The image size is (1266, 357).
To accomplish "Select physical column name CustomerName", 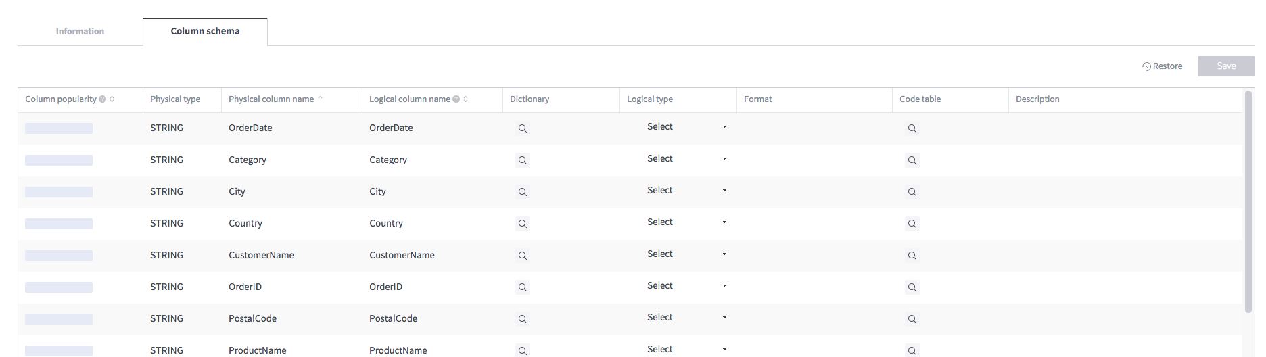I will [261, 256].
